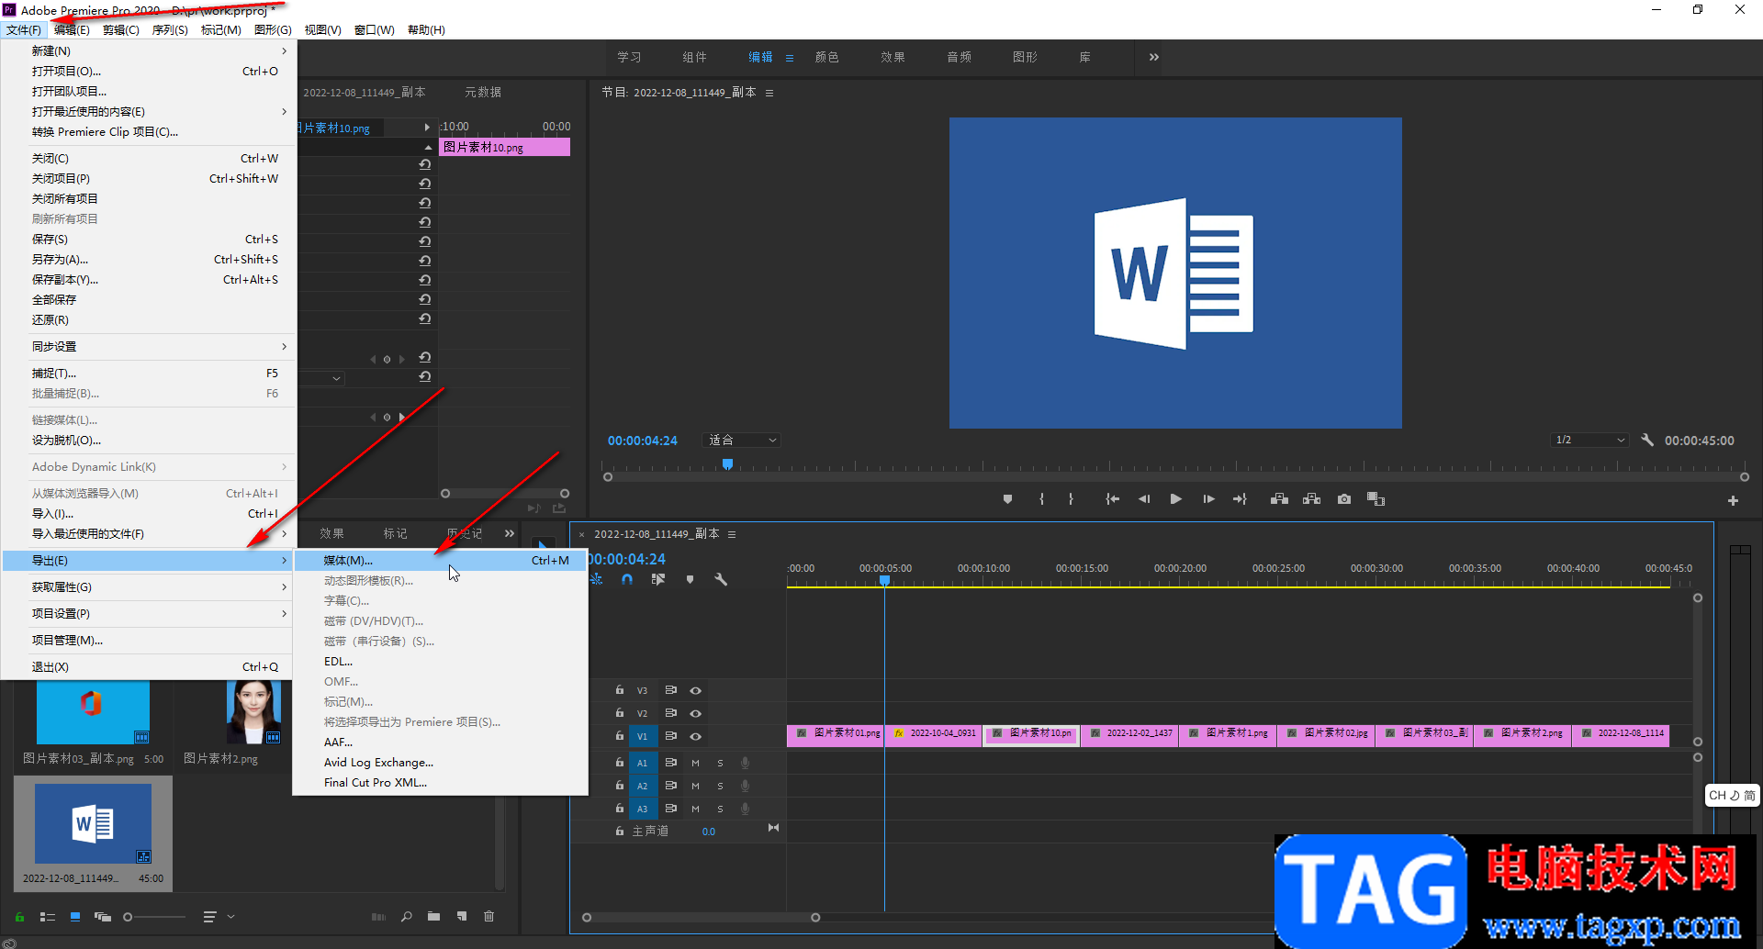The image size is (1763, 949).
Task: Select Word thumbnail 2022-12-08_111449 in project
Action: 93,823
